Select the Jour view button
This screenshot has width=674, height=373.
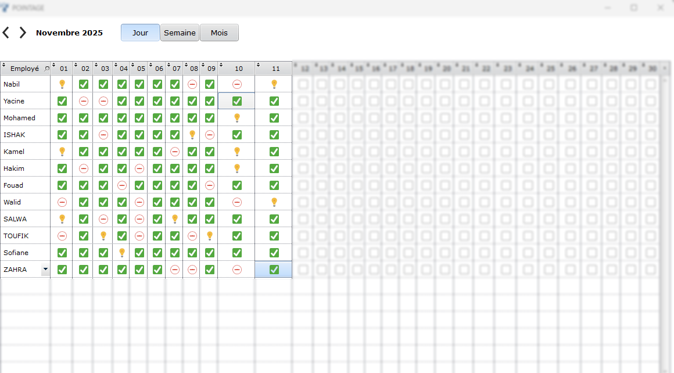pos(140,33)
